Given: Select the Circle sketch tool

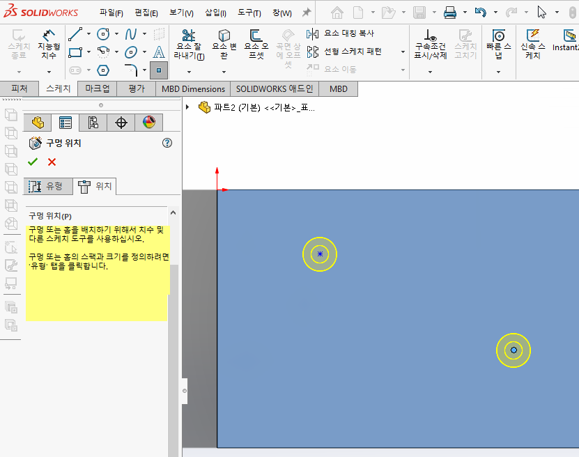Looking at the screenshot, I should pos(103,34).
